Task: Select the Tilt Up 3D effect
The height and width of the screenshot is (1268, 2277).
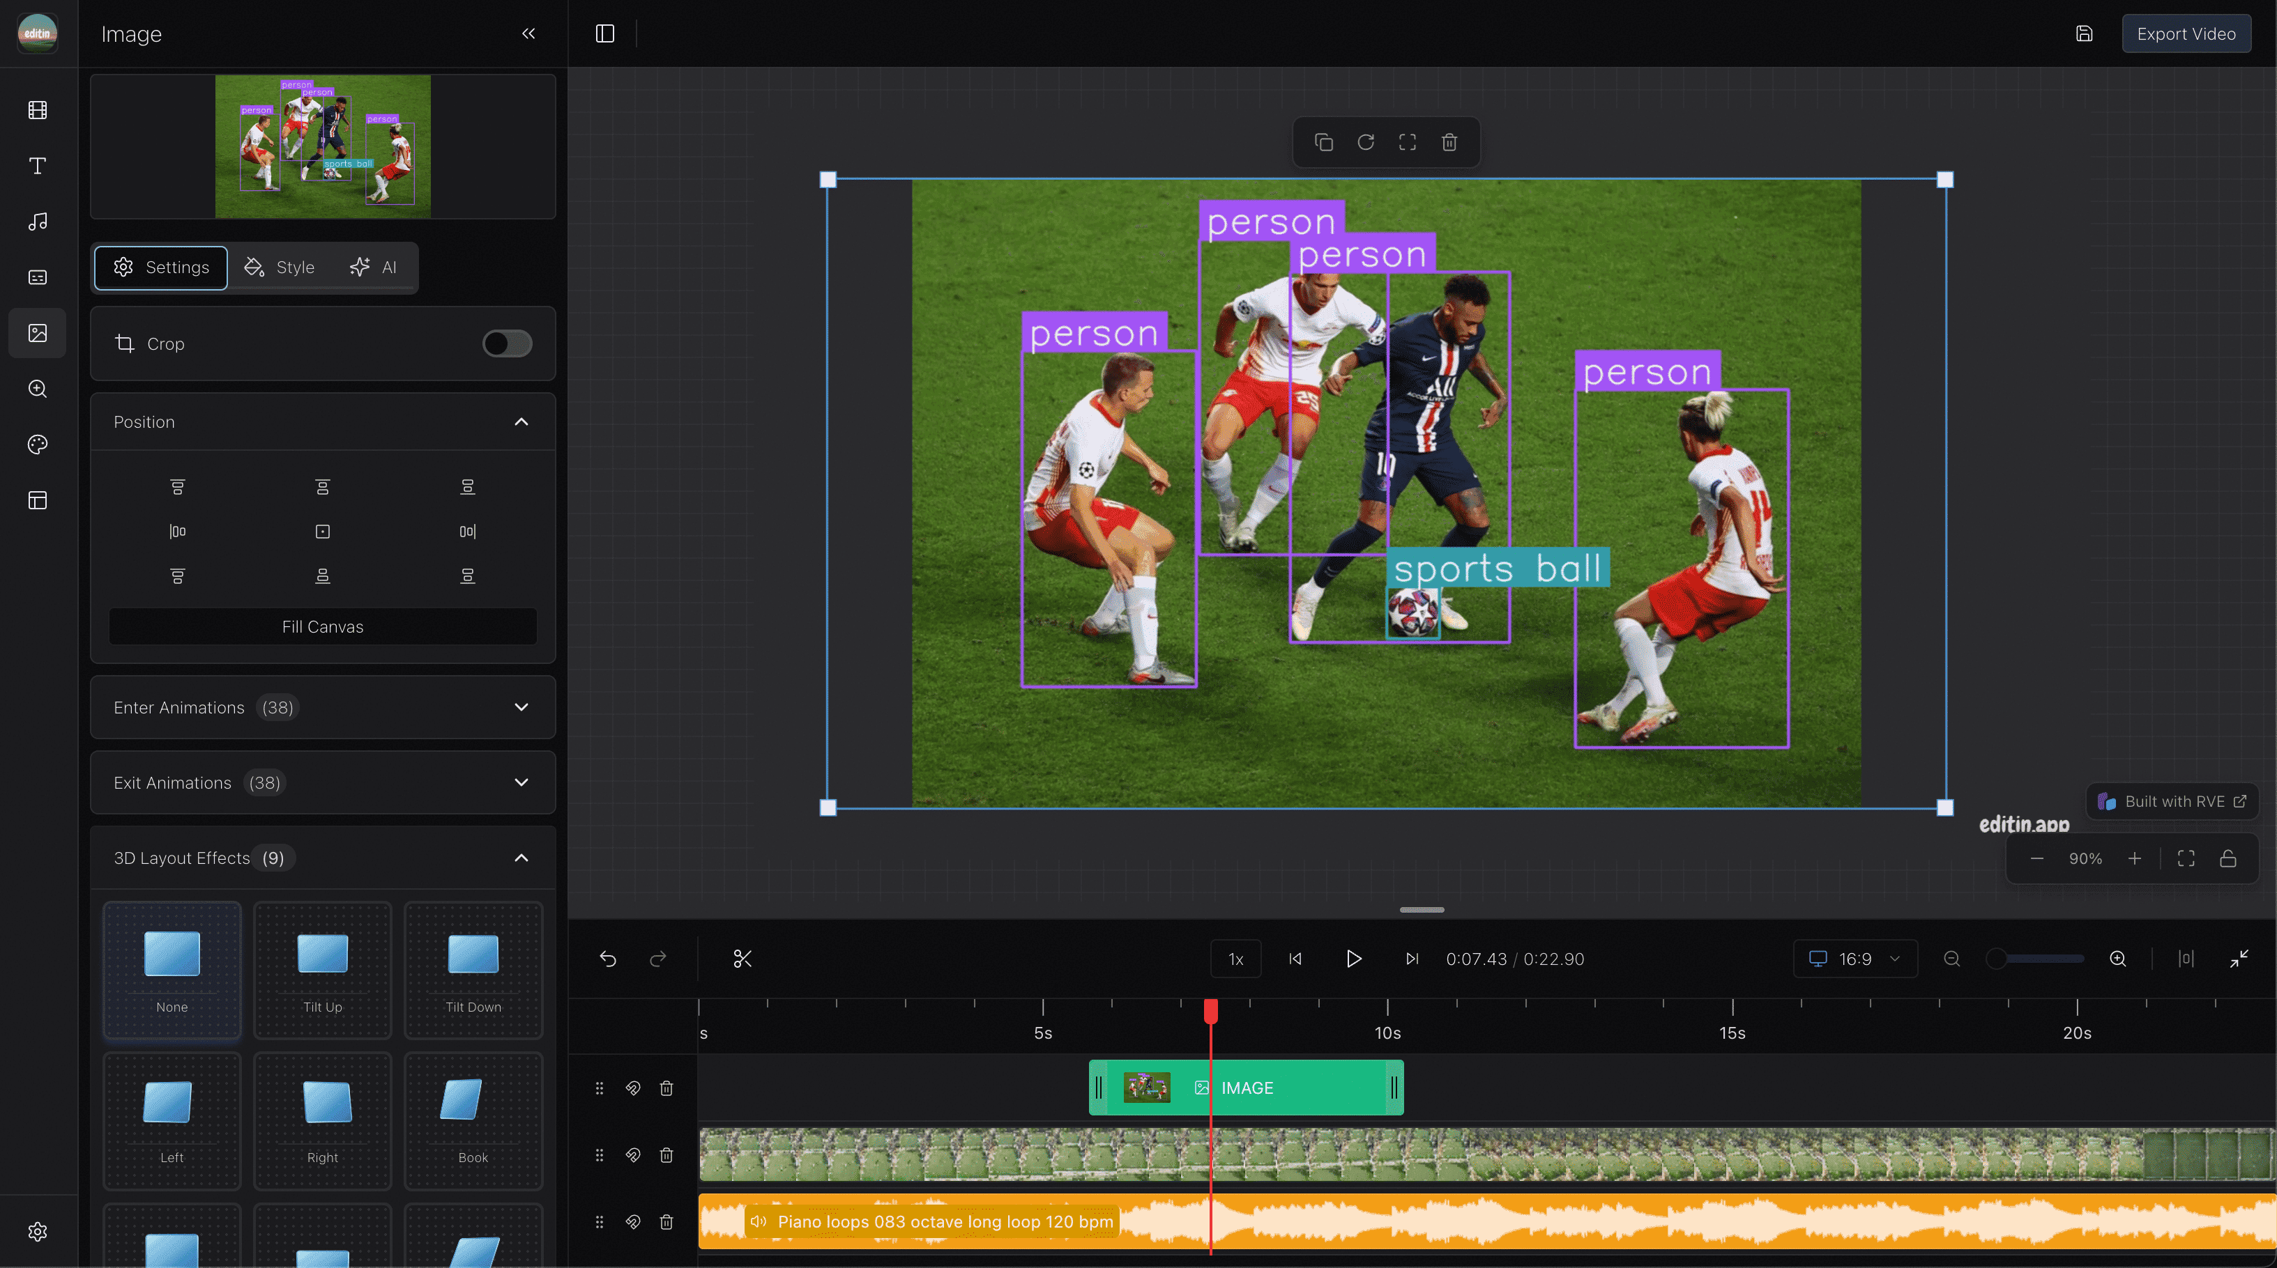Action: pos(323,971)
